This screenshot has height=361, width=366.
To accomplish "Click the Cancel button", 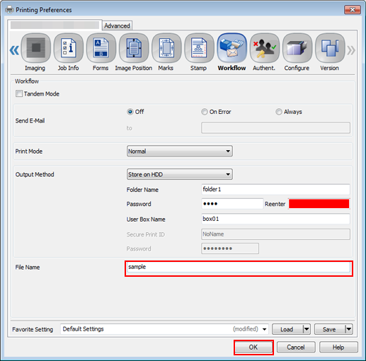I will coord(296,347).
